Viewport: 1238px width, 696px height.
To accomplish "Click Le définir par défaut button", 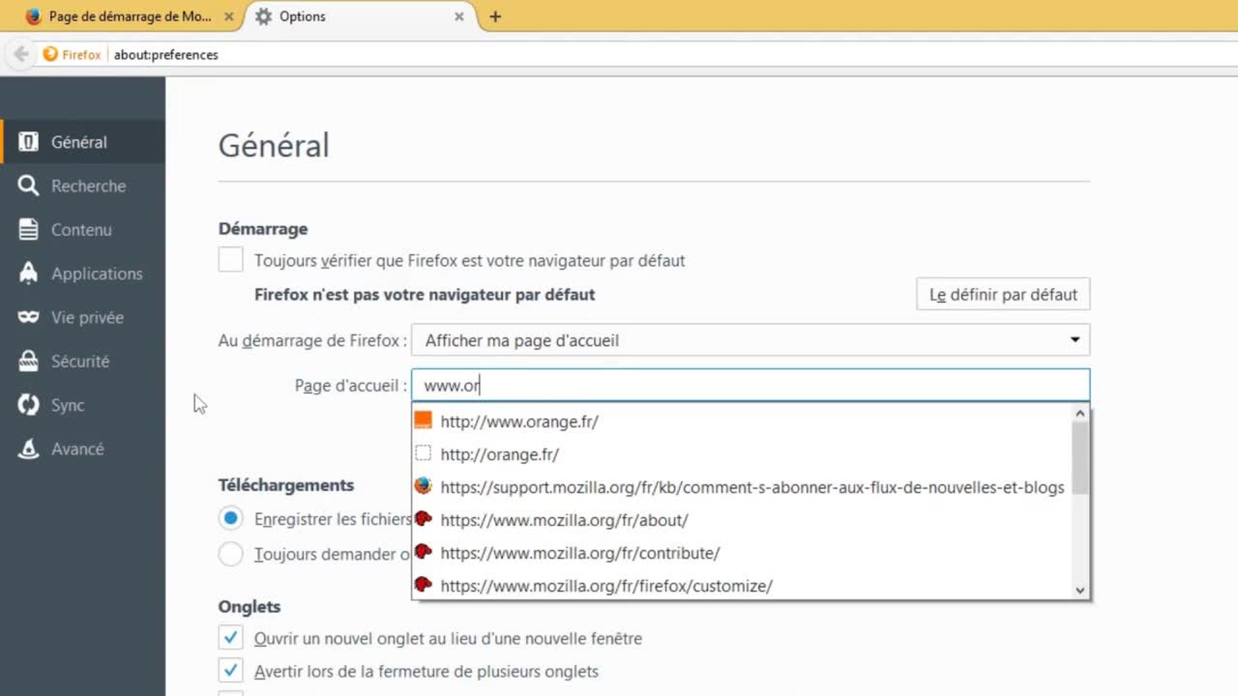I will click(1003, 295).
